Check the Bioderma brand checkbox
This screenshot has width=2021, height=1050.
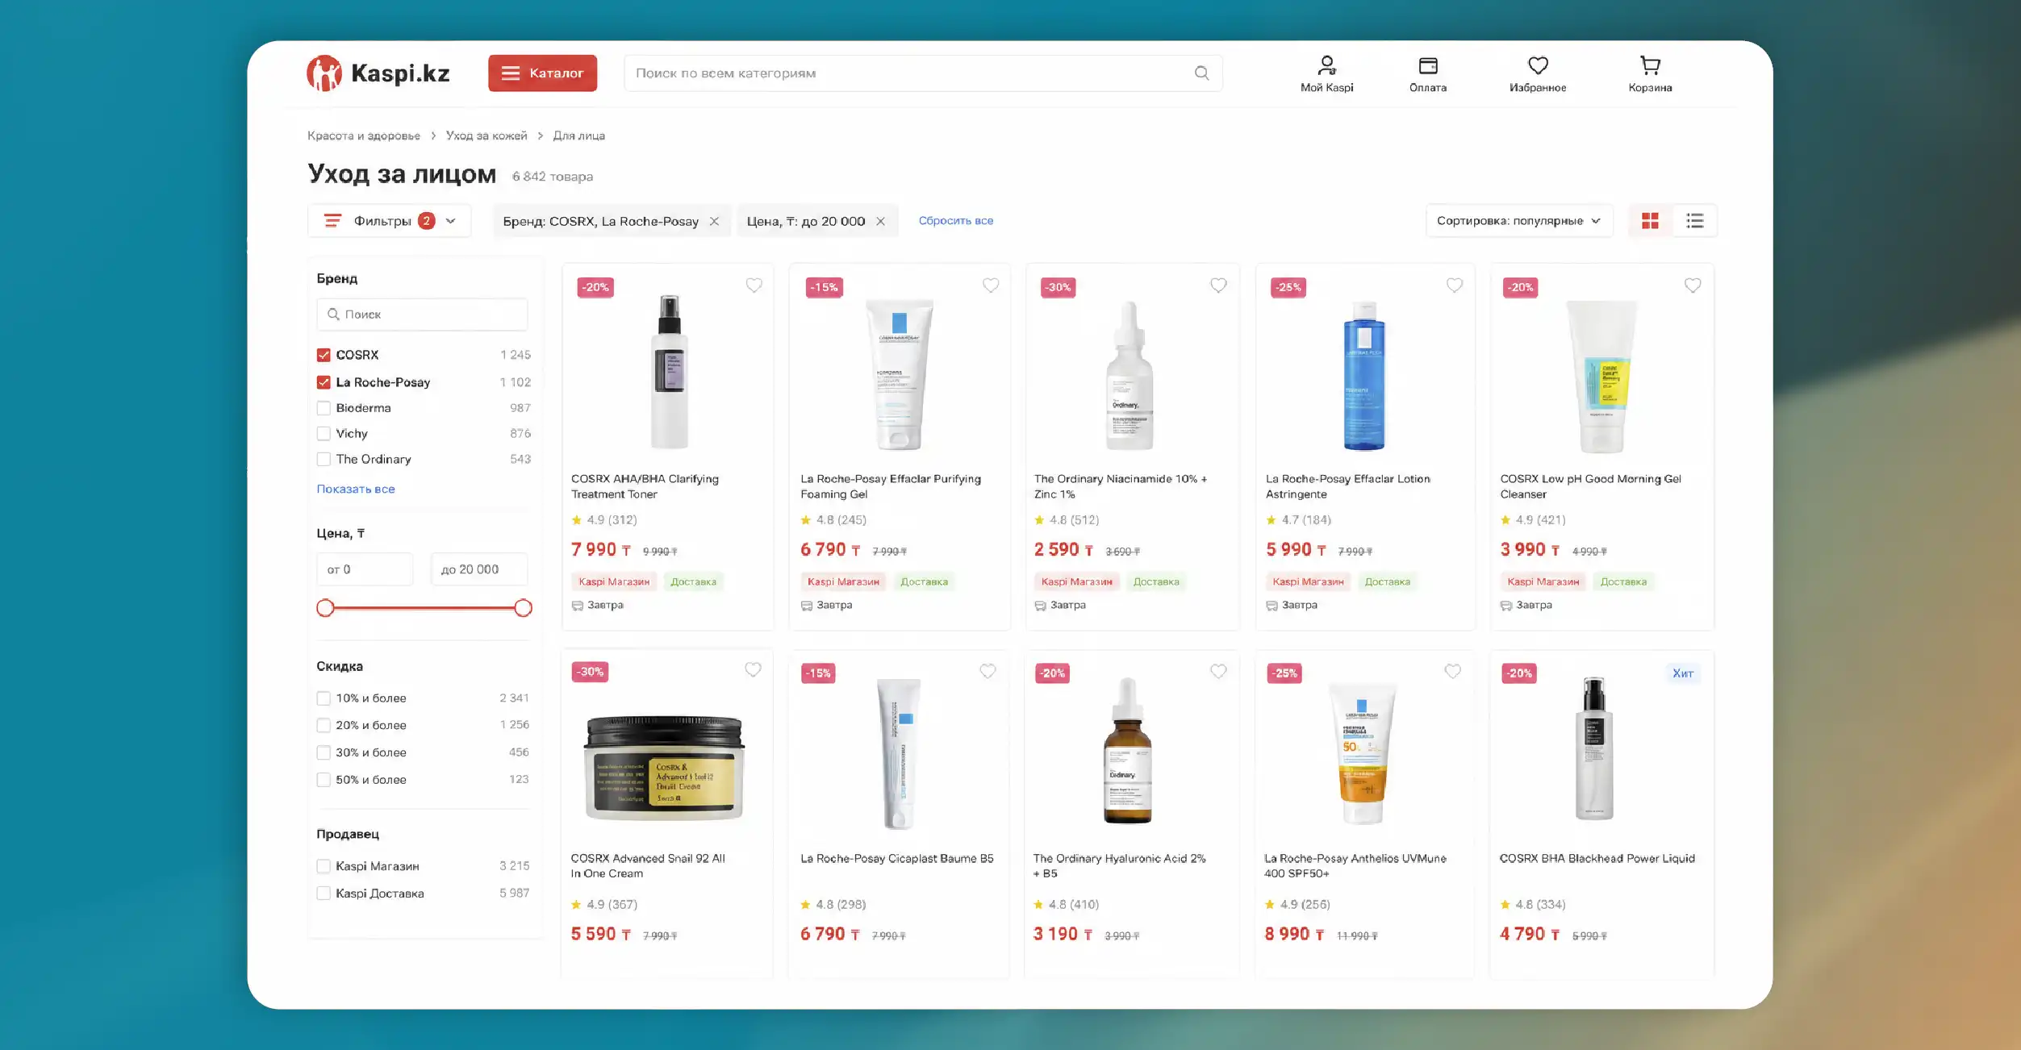click(324, 408)
